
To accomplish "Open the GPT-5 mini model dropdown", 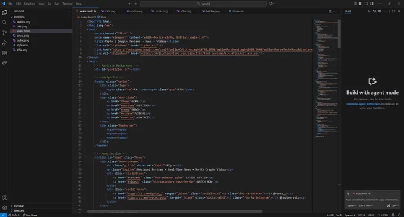I will tap(366, 206).
